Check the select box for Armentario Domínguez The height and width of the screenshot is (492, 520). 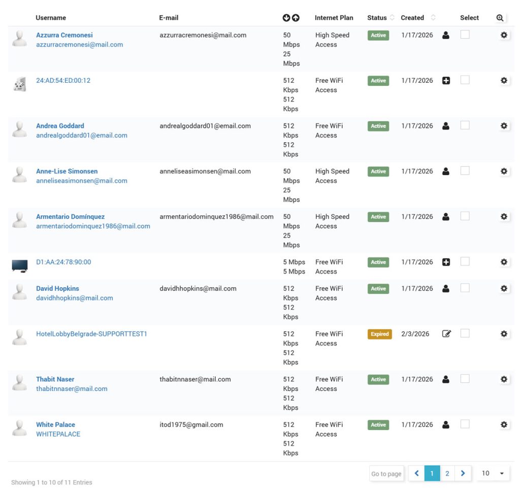[x=465, y=216]
